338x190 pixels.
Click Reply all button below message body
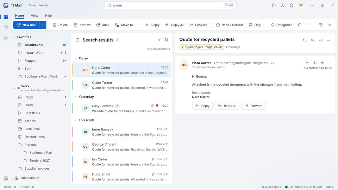[x=227, y=106]
